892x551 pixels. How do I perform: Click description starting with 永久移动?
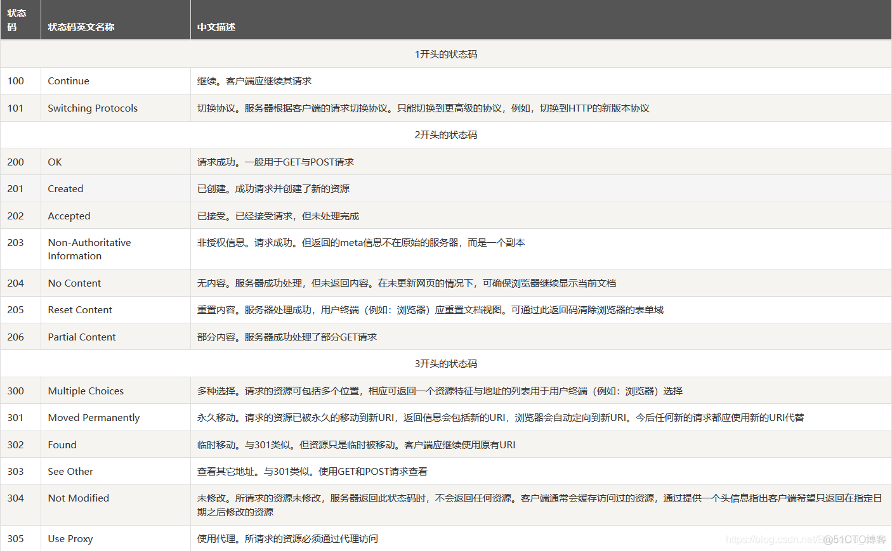click(x=501, y=418)
